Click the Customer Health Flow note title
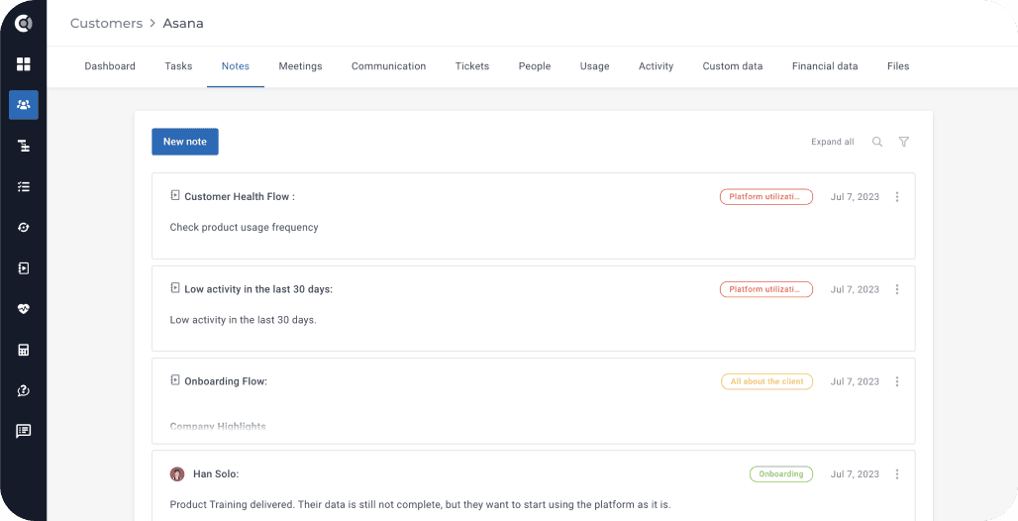1018x521 pixels. [240, 197]
